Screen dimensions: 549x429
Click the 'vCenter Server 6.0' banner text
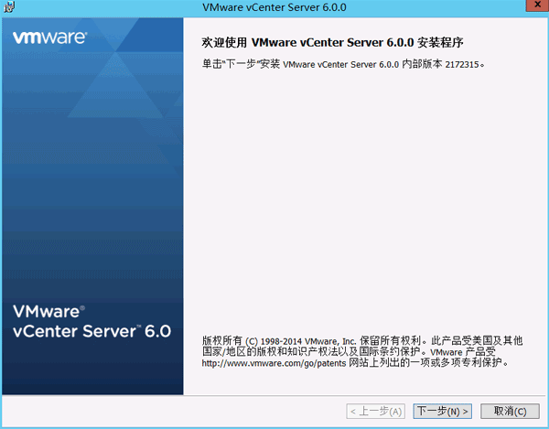point(91,331)
